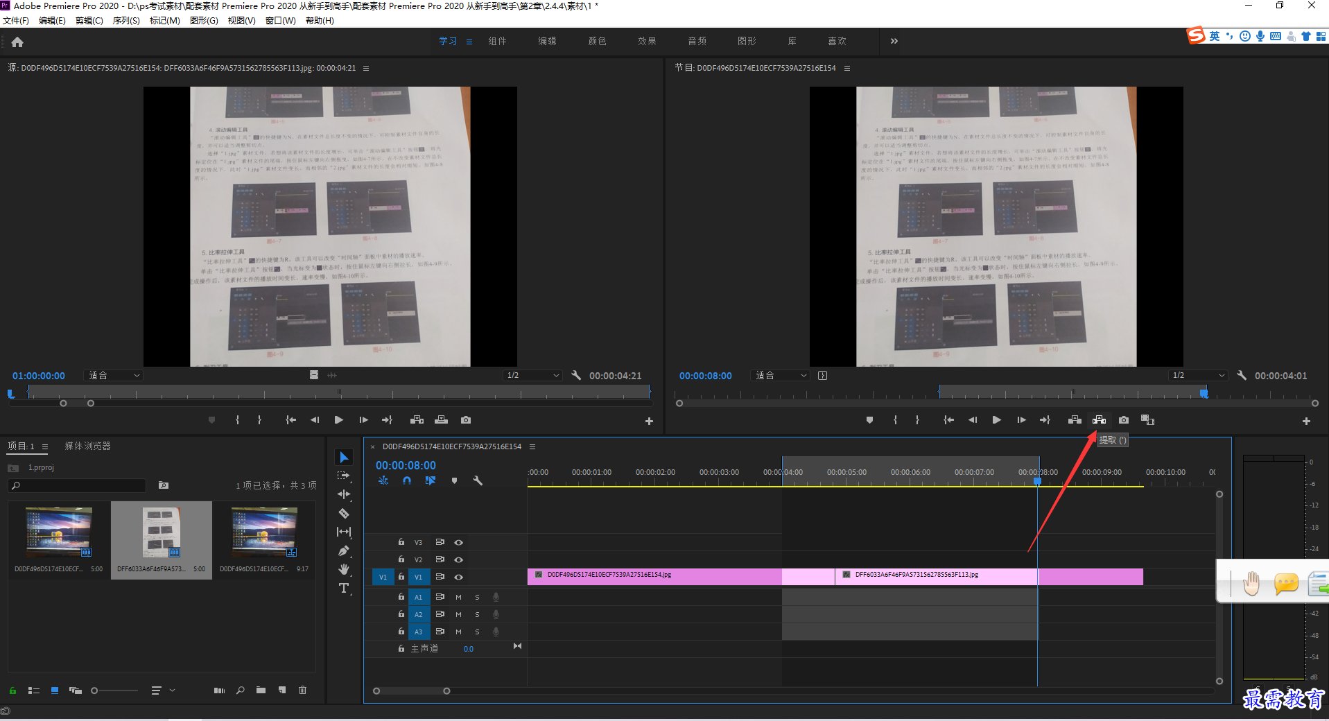This screenshot has width=1329, height=721.
Task: Click Overwrite button in the Source monitor
Action: point(441,420)
